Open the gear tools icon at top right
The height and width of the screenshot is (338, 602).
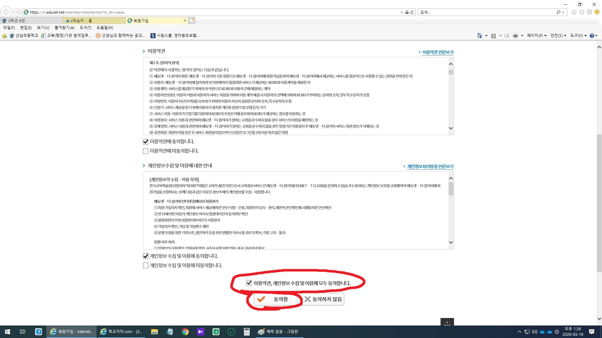(589, 12)
